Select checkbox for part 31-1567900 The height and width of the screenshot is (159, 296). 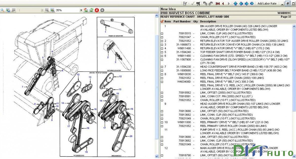(162, 60)
